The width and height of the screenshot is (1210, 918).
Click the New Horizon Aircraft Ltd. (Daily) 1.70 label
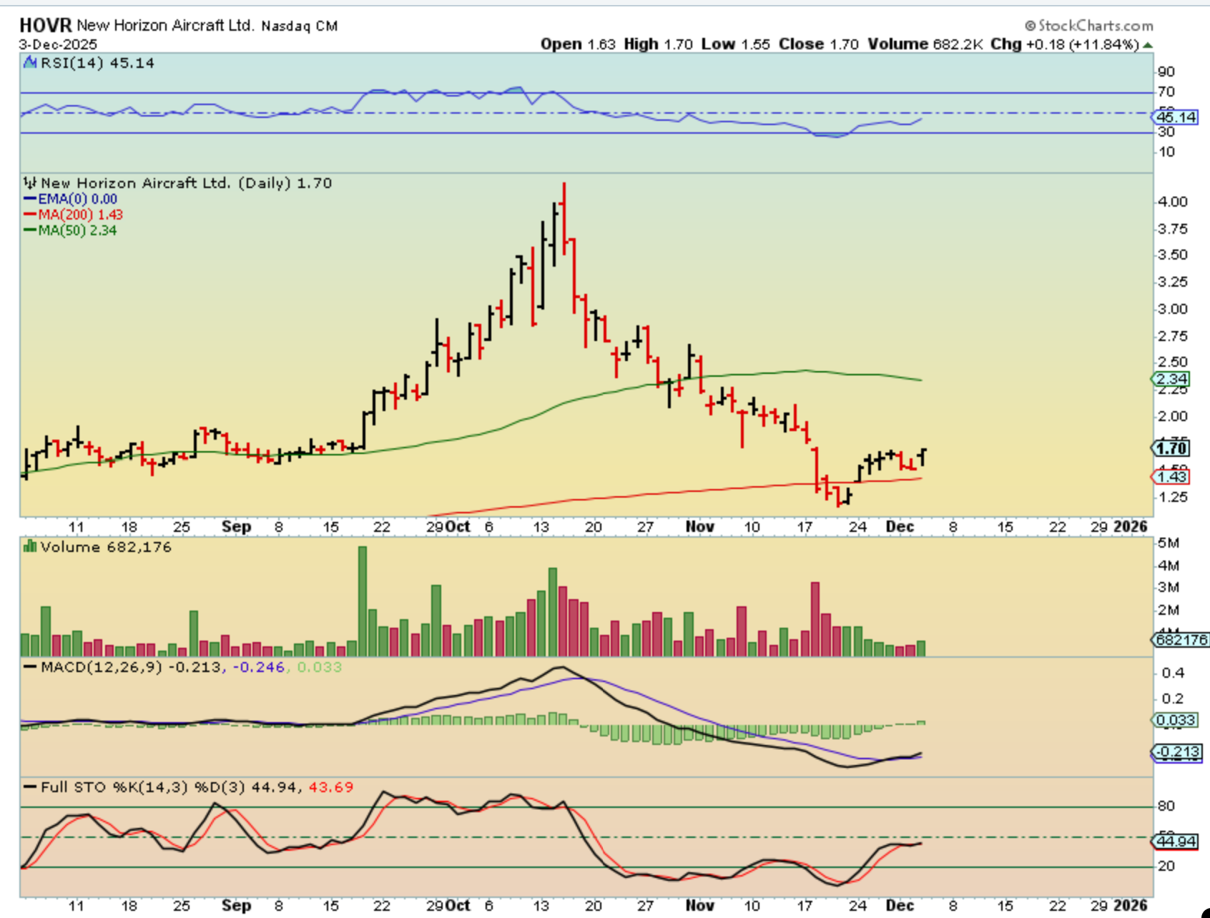click(186, 183)
